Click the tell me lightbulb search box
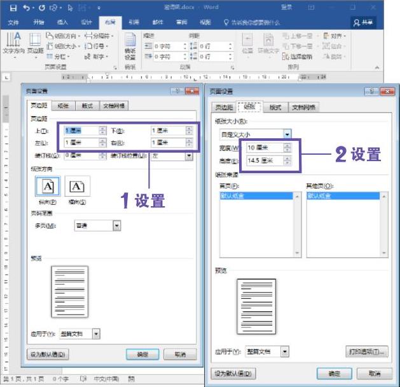Viewport: 400px width, 387px height. [x=252, y=23]
